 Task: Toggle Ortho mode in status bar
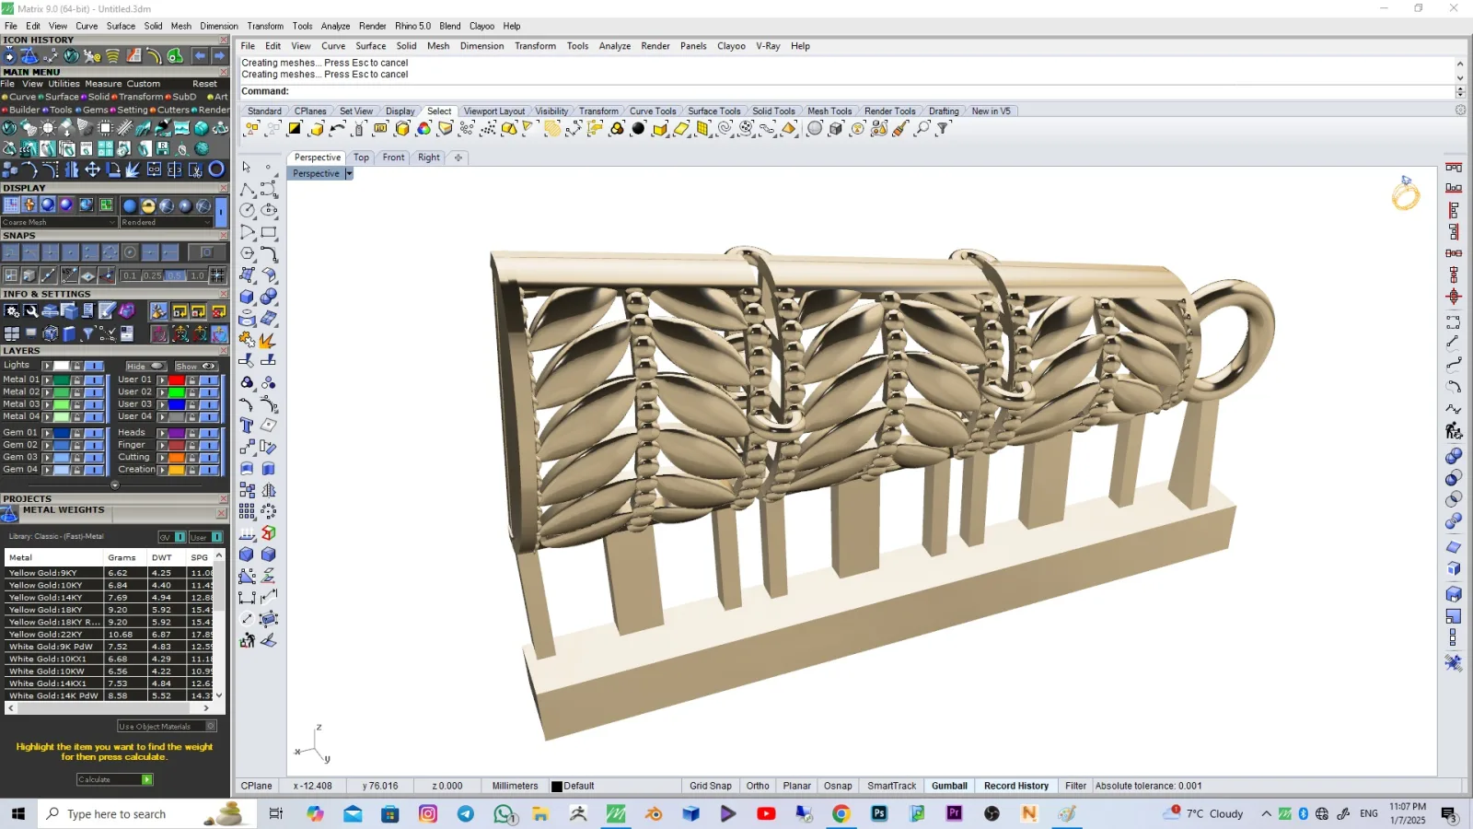pyautogui.click(x=758, y=786)
